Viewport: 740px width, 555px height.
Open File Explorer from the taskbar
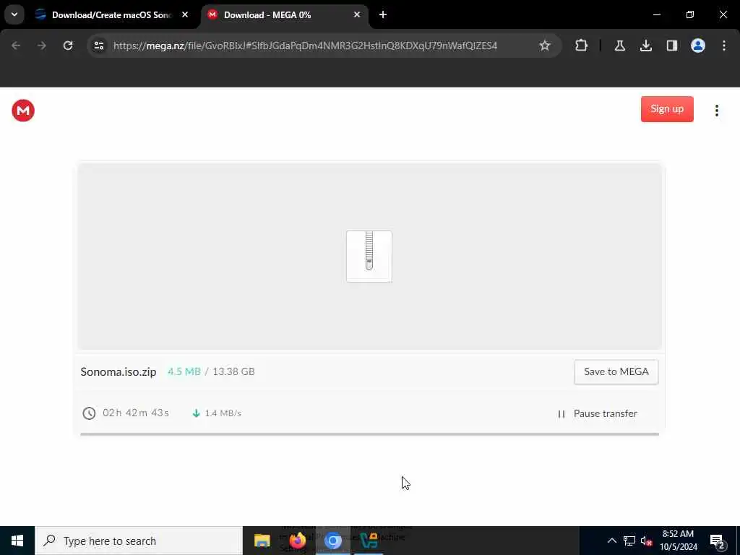tap(262, 541)
